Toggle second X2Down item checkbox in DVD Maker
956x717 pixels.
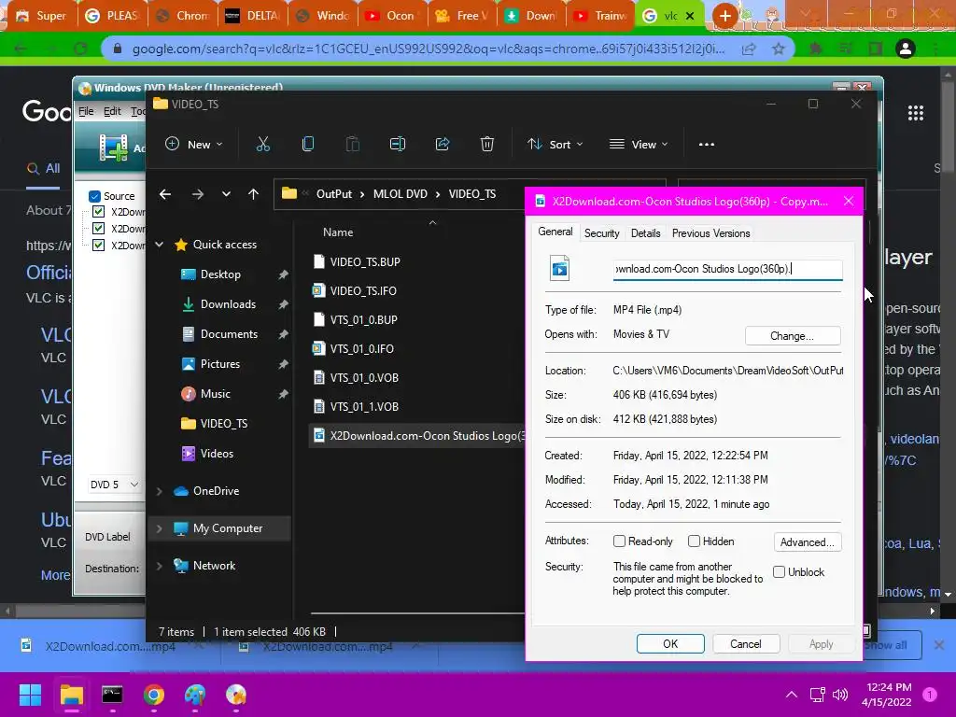point(98,229)
